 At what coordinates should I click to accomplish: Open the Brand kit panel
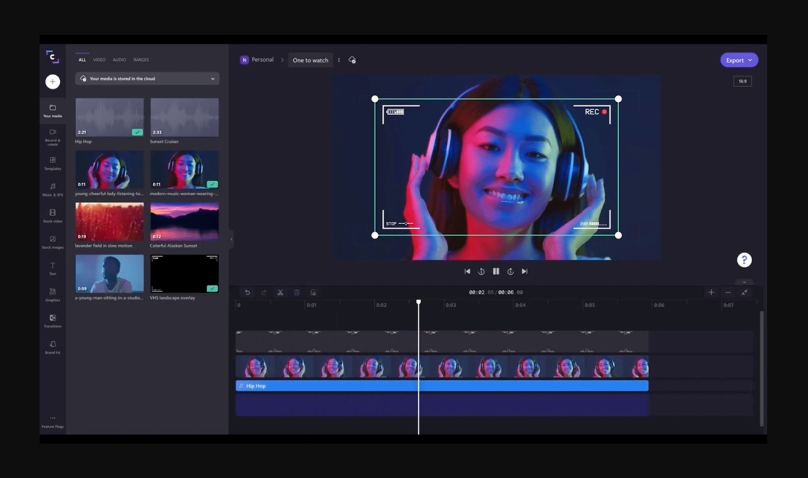[x=52, y=347]
